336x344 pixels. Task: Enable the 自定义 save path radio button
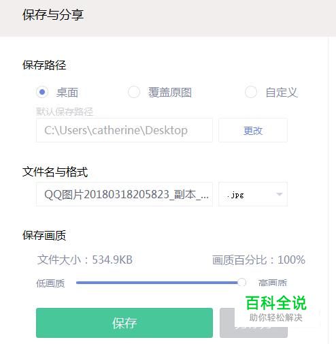pyautogui.click(x=251, y=92)
